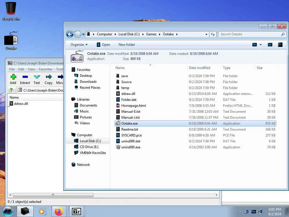
Task: Select the Source folder row
Action: click(x=195, y=82)
